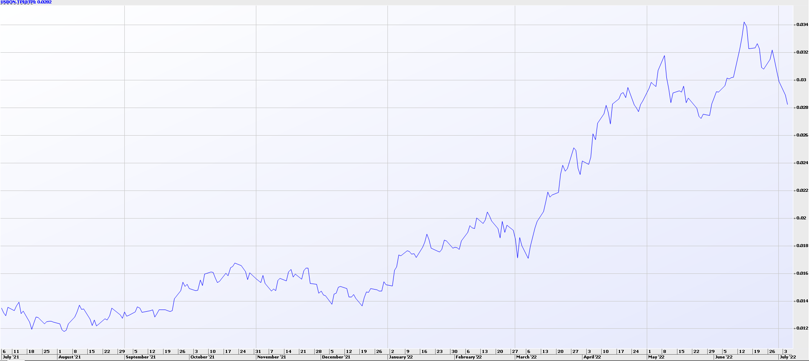The height and width of the screenshot is (361, 809).
Task: Select the July '22 month label
Action: click(788, 357)
